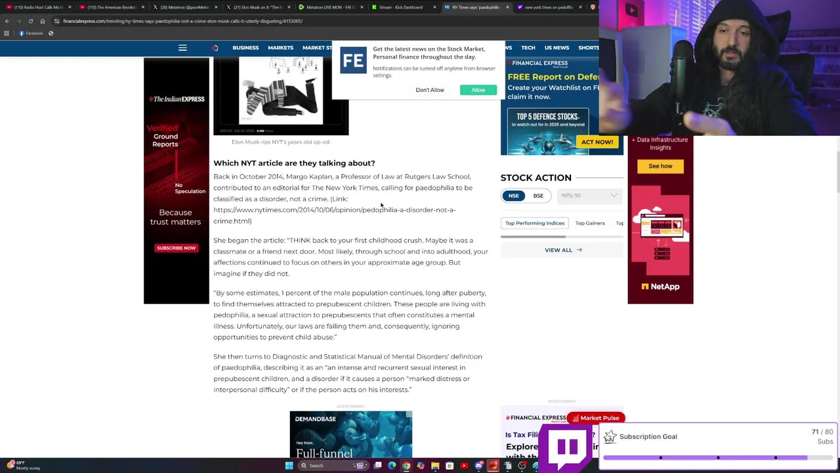This screenshot has height=473, width=840.
Task: Open Task View in the taskbar
Action: 377,466
